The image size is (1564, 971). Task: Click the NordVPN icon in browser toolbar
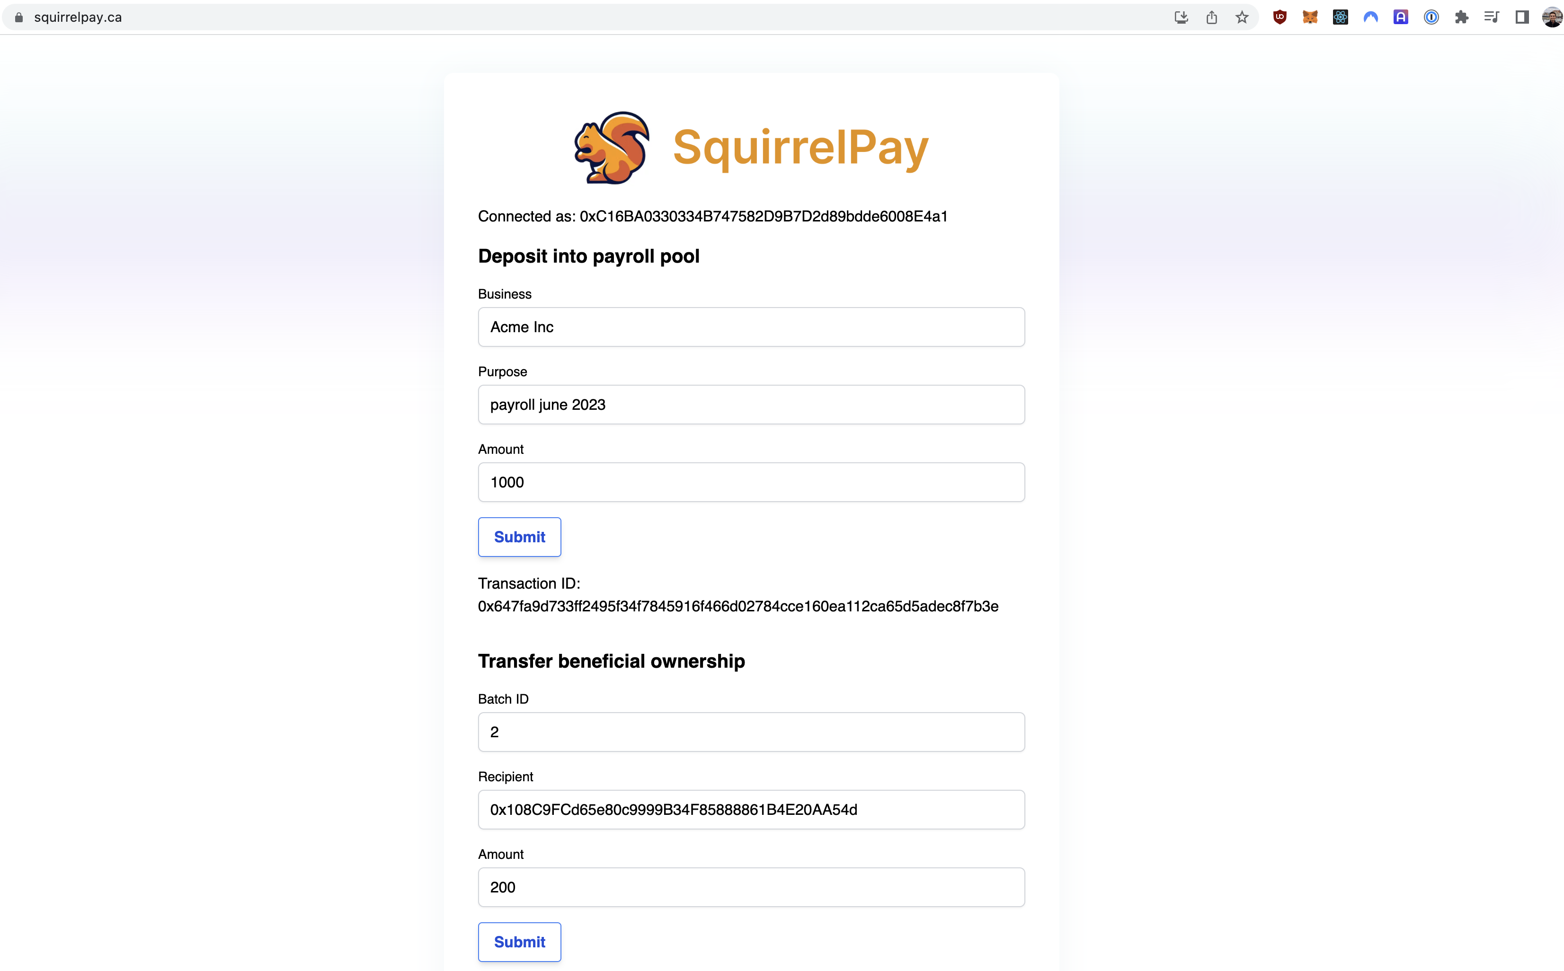point(1369,17)
